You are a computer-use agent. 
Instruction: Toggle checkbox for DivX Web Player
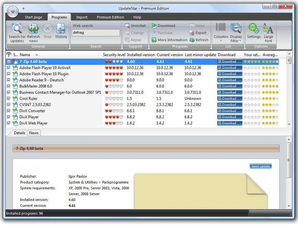(9, 123)
